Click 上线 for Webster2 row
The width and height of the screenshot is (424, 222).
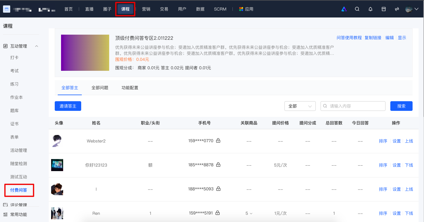[x=409, y=141]
